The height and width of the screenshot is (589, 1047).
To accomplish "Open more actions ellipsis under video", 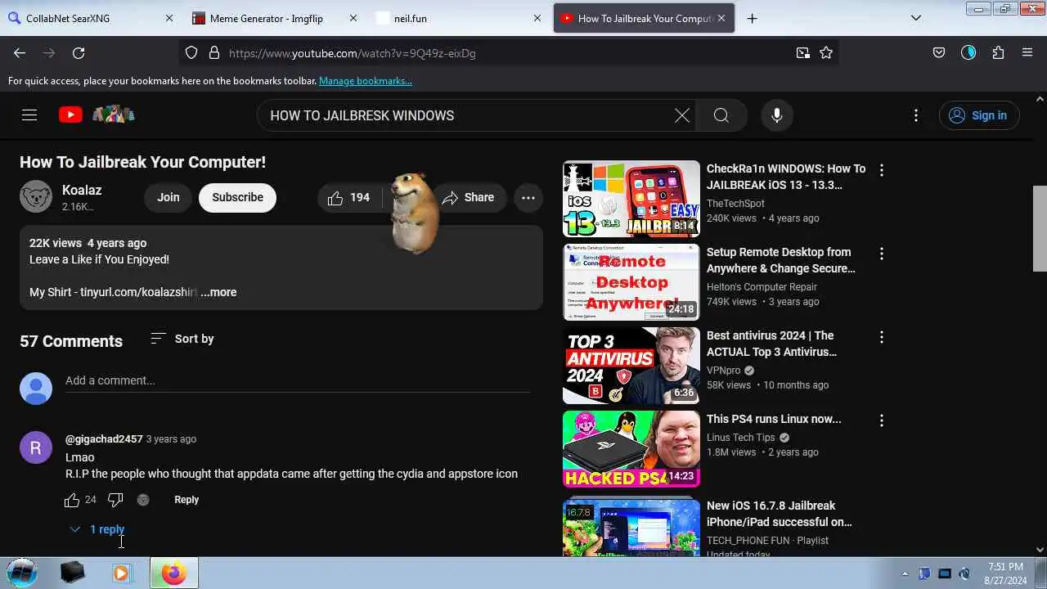I will point(528,197).
